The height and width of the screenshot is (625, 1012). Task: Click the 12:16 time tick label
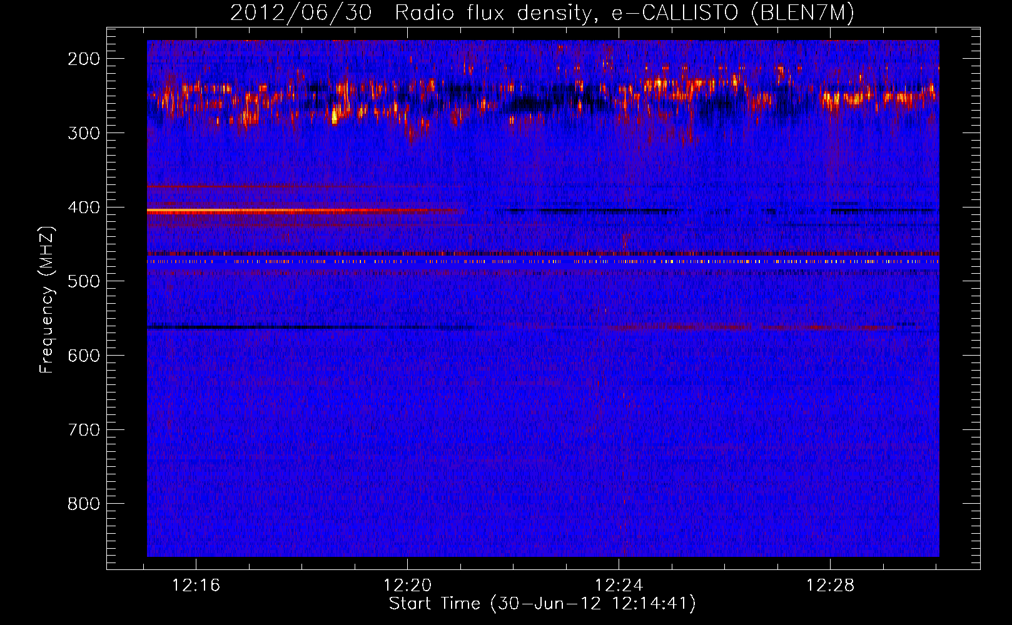point(196,586)
